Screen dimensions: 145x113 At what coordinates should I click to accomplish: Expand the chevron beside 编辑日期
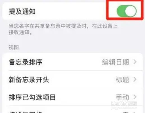point(135,62)
